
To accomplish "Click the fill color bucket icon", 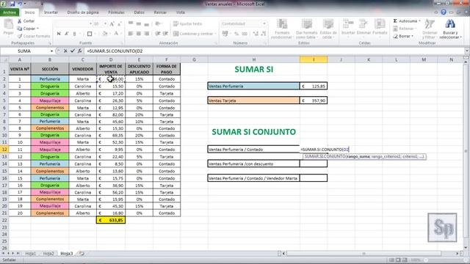I will pyautogui.click(x=104, y=34).
